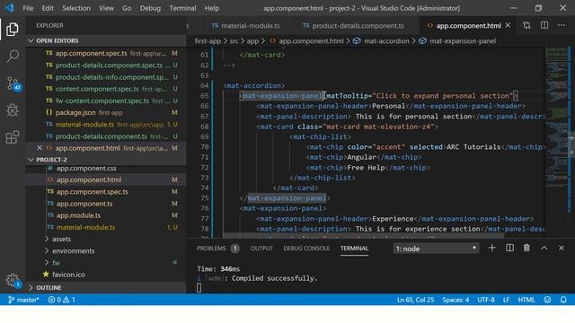575x323 pixels.
Task: Click first-app in the breadcrumb
Action: (208, 41)
